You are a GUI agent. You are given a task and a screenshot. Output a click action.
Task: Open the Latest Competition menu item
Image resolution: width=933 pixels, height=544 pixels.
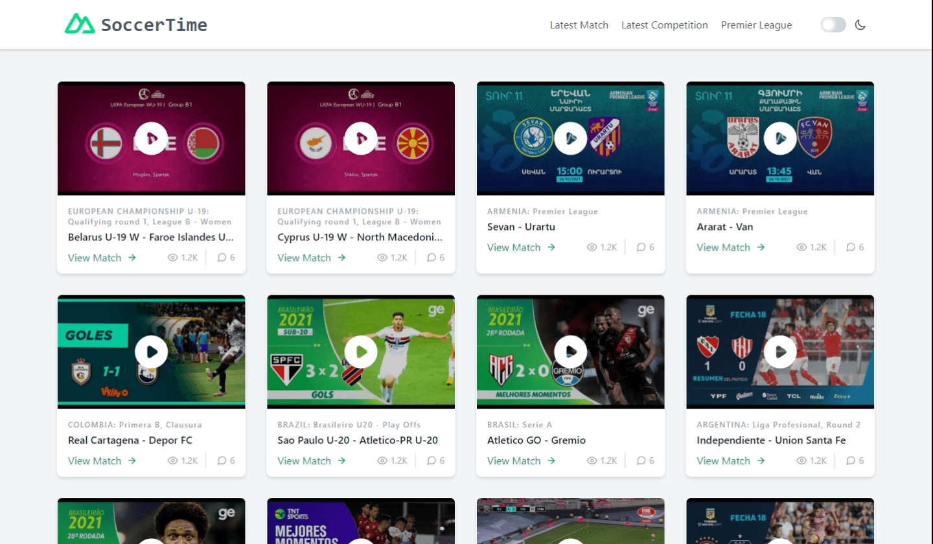[x=664, y=25]
